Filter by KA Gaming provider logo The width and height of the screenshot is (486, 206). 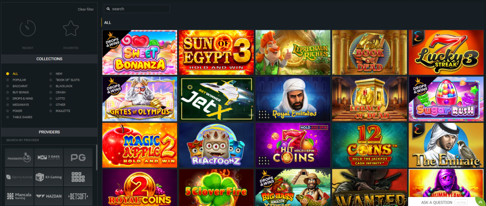point(49,177)
